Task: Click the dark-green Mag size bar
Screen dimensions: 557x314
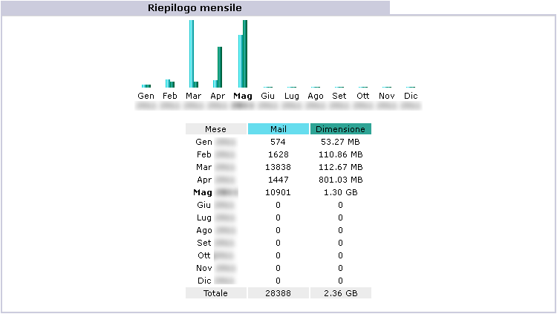Action: (245, 53)
